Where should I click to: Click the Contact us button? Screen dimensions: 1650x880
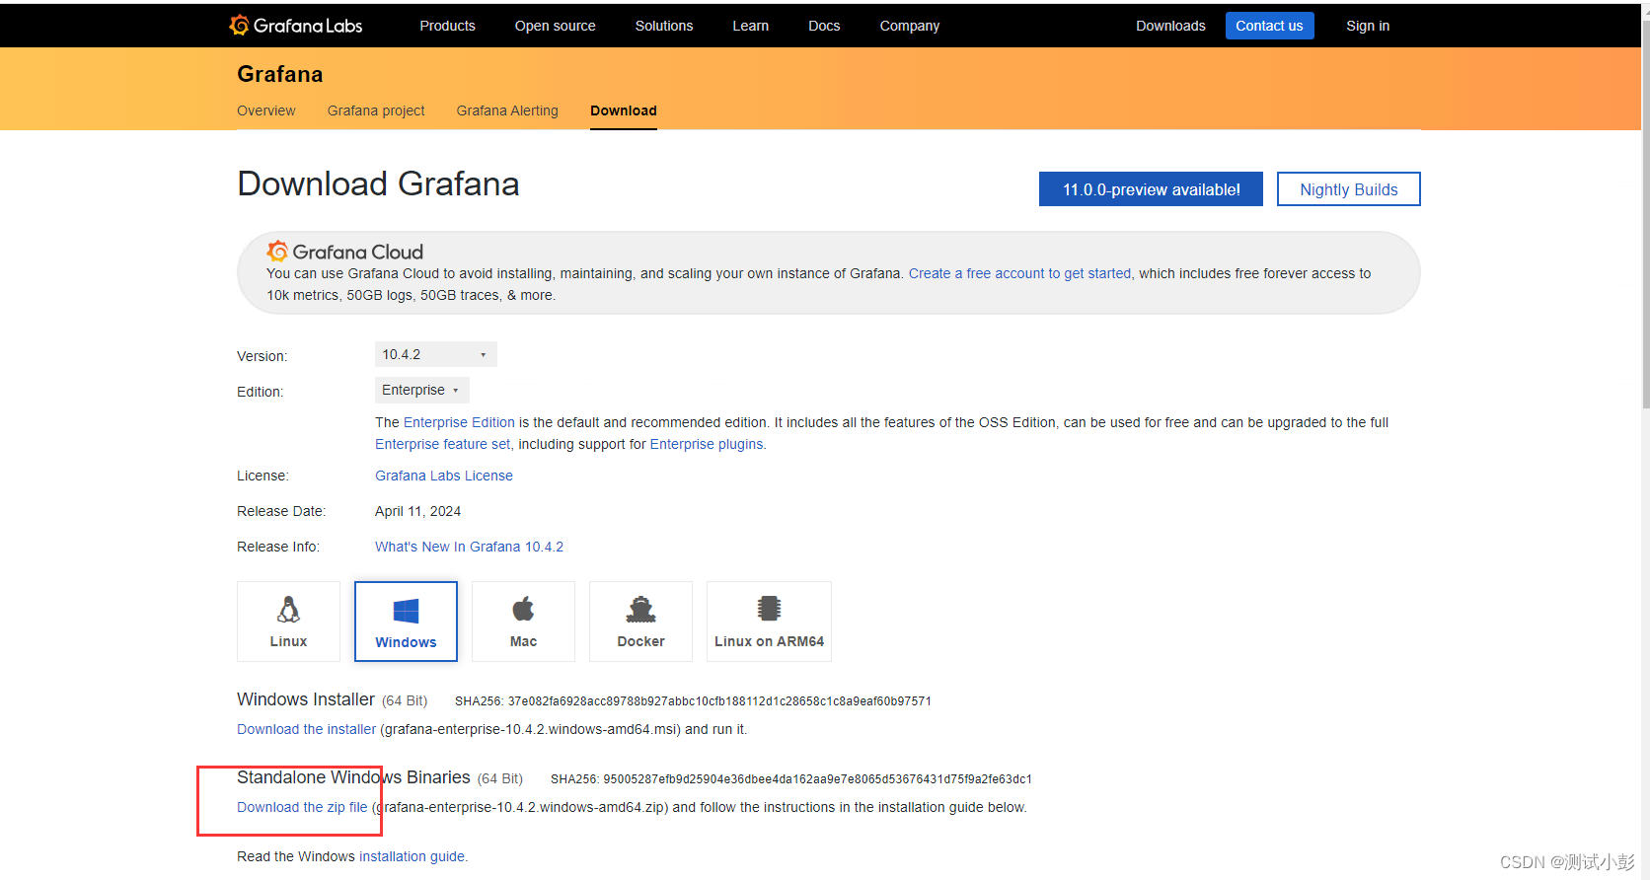[1269, 26]
